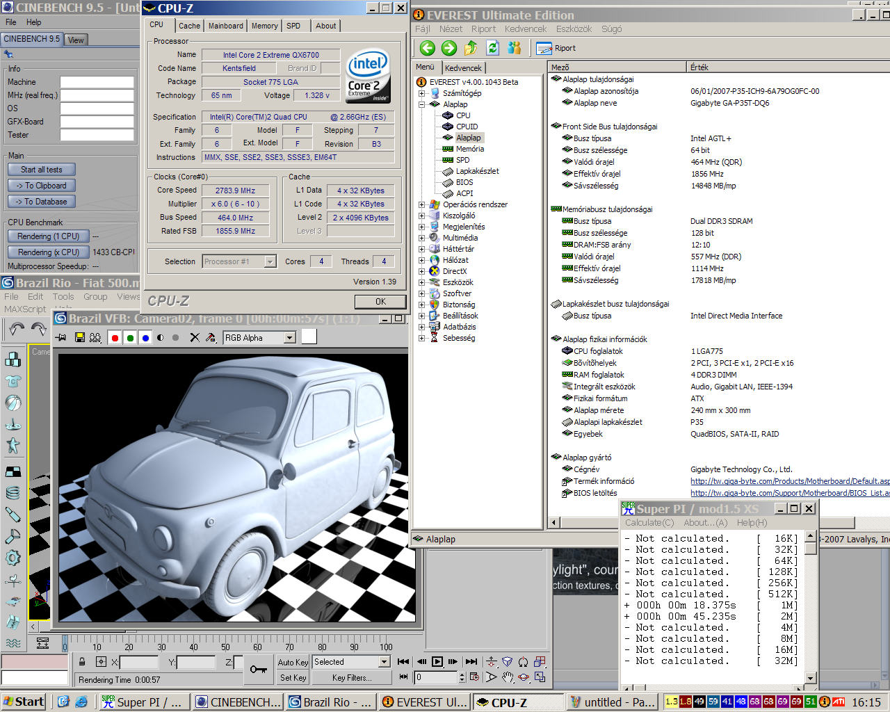The width and height of the screenshot is (890, 712).
Task: Toggle the green channel display
Action: click(130, 338)
